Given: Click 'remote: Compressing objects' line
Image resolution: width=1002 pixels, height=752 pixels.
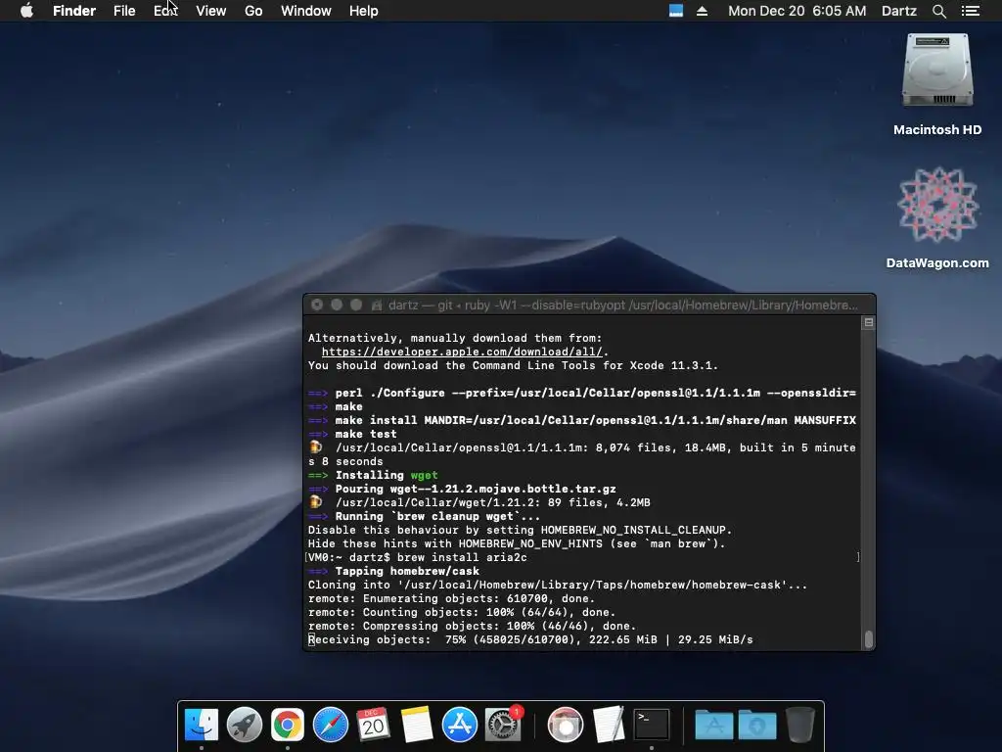Looking at the screenshot, I should 472,626.
